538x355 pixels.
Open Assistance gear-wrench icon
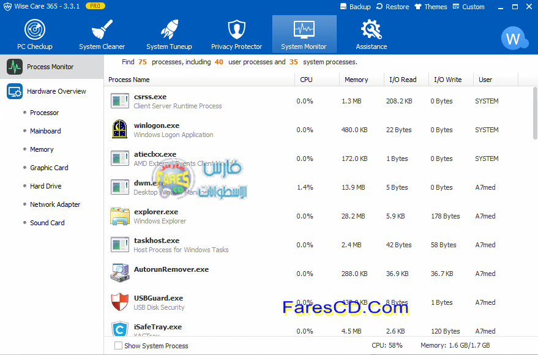[372, 29]
